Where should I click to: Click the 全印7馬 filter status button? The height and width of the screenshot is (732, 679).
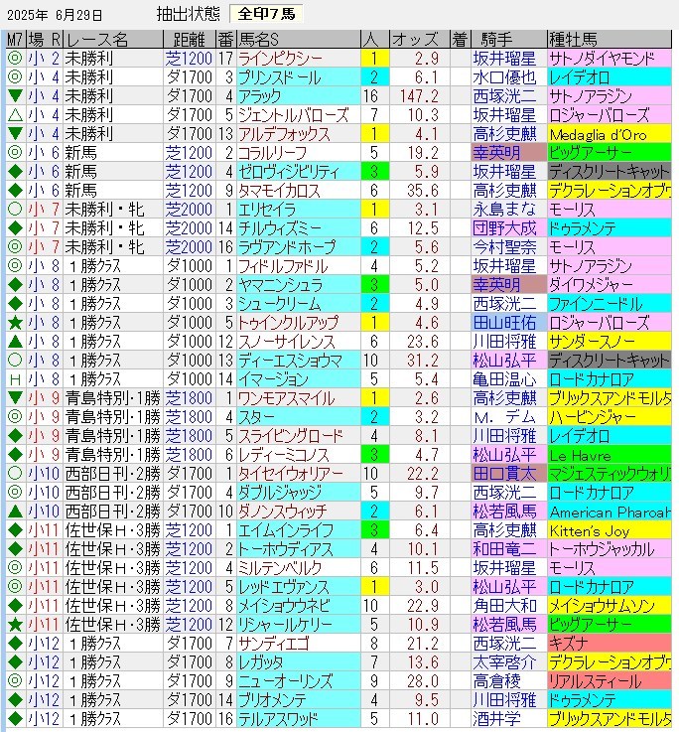tap(266, 14)
